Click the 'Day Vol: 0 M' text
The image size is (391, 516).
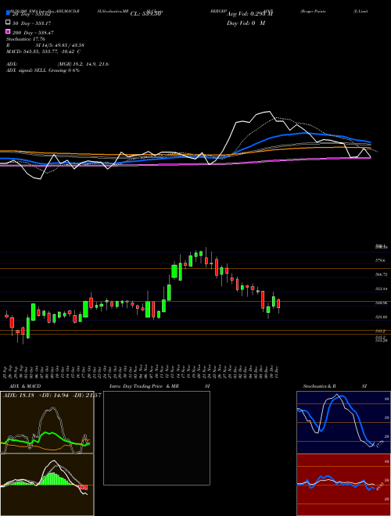246,23
